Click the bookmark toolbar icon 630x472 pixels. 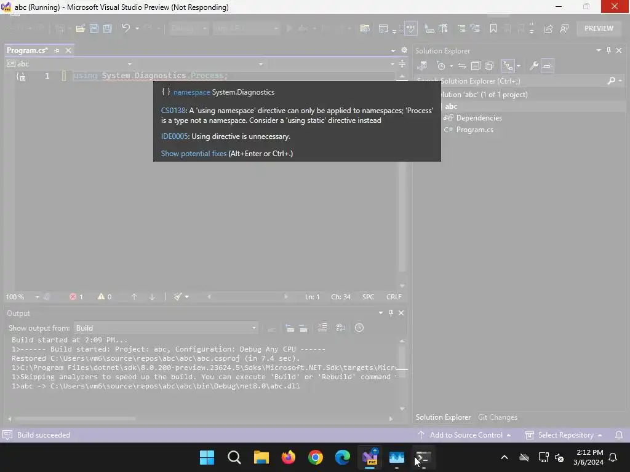[493, 28]
